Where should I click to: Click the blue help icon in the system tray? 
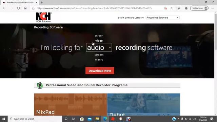[174, 119]
